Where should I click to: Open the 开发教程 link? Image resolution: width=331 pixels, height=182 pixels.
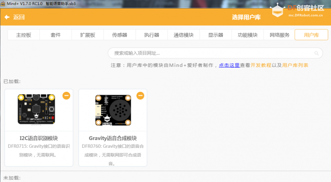[x=261, y=65]
